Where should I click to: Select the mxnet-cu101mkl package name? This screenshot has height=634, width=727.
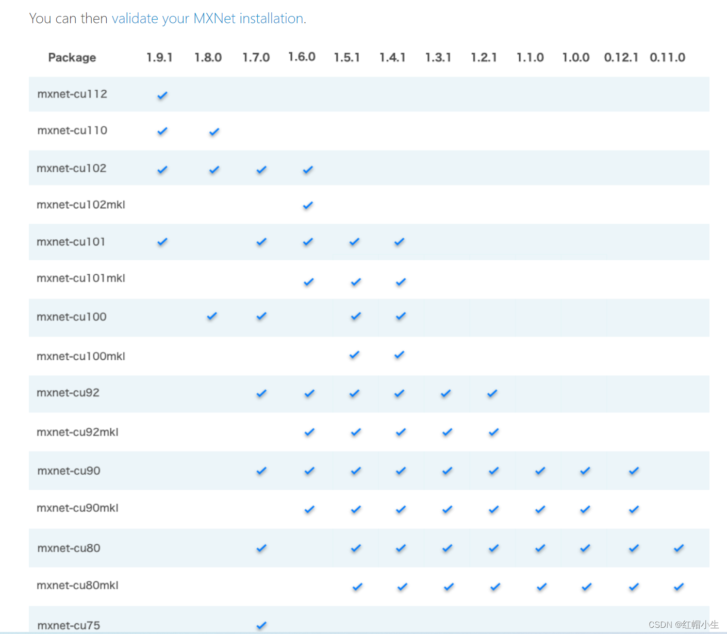[81, 278]
